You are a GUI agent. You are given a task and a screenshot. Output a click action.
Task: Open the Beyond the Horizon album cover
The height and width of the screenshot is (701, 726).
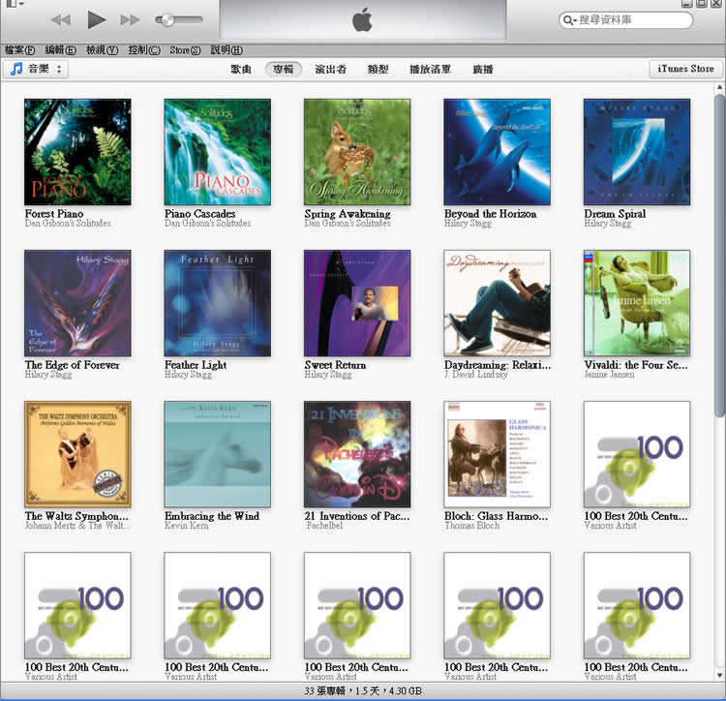click(x=498, y=152)
